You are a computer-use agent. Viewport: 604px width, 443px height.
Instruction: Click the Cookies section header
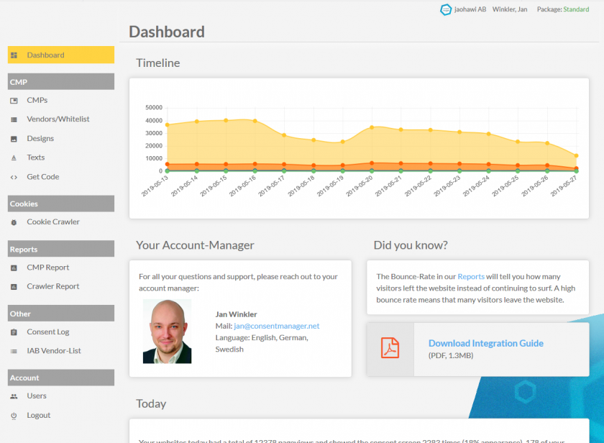click(x=61, y=204)
